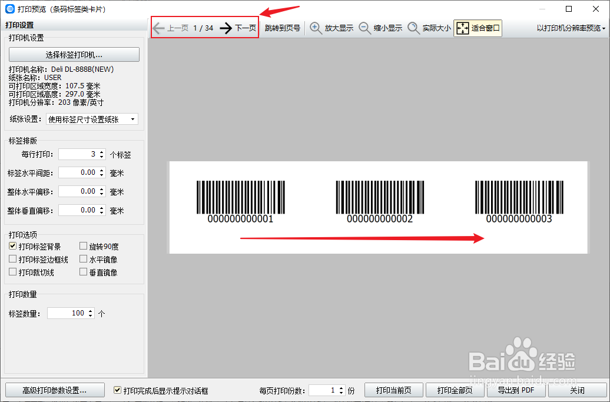
Task: Click 关闭 button
Action: pos(577,390)
